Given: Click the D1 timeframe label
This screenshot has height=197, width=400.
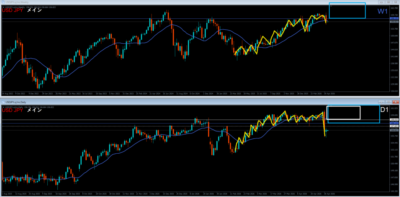Looking at the screenshot, I should (384, 110).
